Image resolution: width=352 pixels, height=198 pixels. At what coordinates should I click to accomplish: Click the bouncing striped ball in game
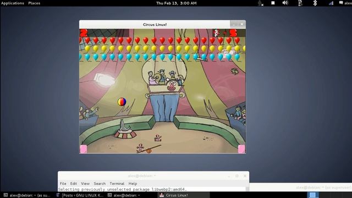(122, 102)
